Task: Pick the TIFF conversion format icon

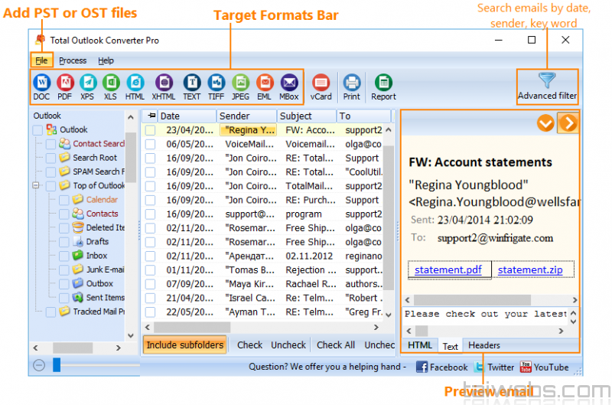Action: pos(216,83)
